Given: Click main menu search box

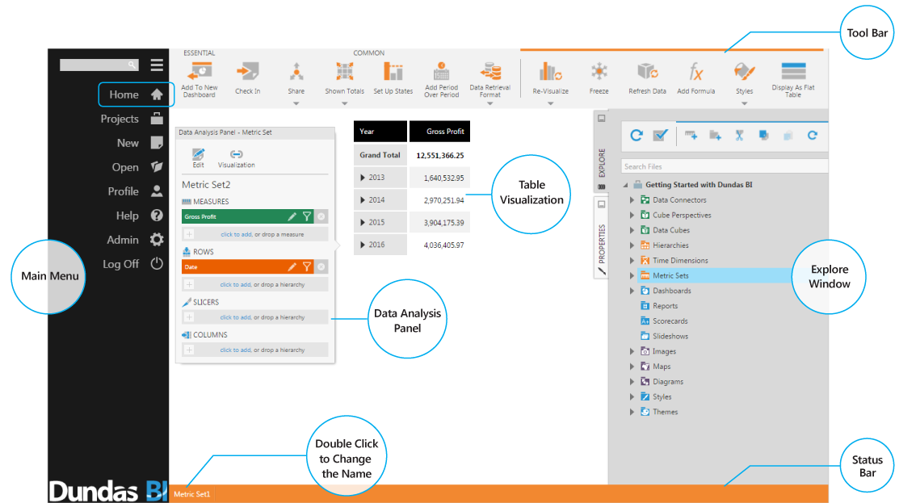Looking at the screenshot, I should pyautogui.click(x=99, y=65).
